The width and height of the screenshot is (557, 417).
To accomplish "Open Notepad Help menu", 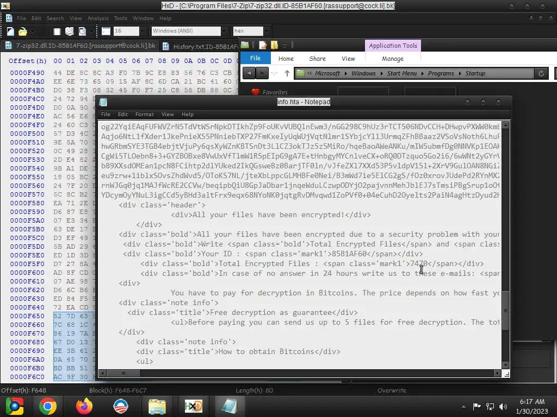I will click(188, 114).
